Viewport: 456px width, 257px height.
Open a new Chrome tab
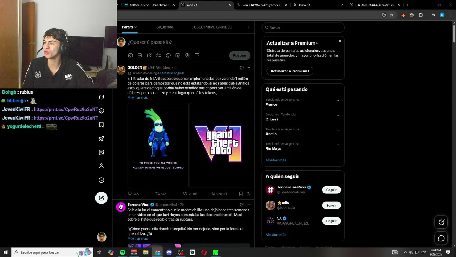click(407, 5)
